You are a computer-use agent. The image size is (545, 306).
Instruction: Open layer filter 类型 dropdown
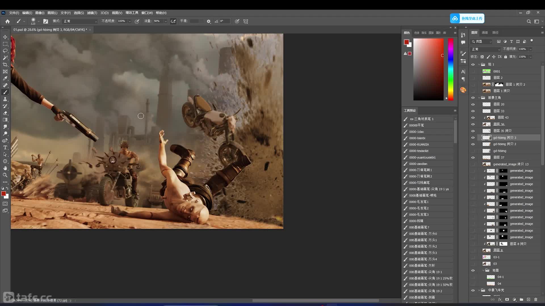point(482,41)
